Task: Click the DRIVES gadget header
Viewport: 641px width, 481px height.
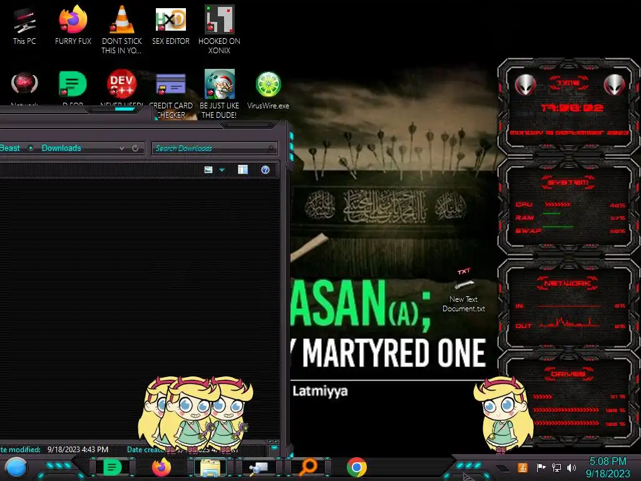Action: tap(568, 374)
